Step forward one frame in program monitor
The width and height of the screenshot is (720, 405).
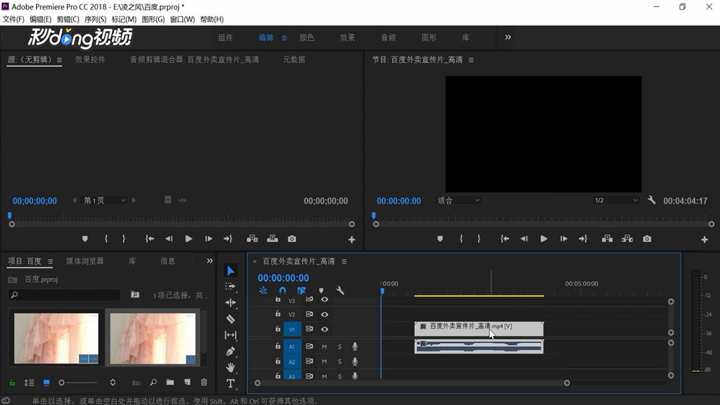tap(564, 239)
